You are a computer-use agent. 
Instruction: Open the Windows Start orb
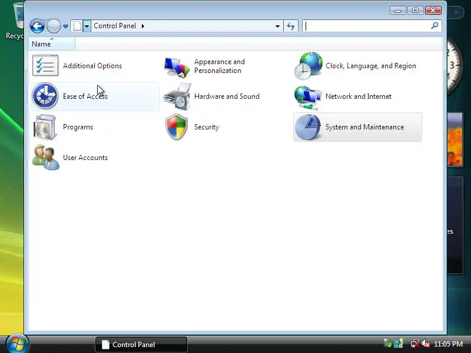pos(18,344)
